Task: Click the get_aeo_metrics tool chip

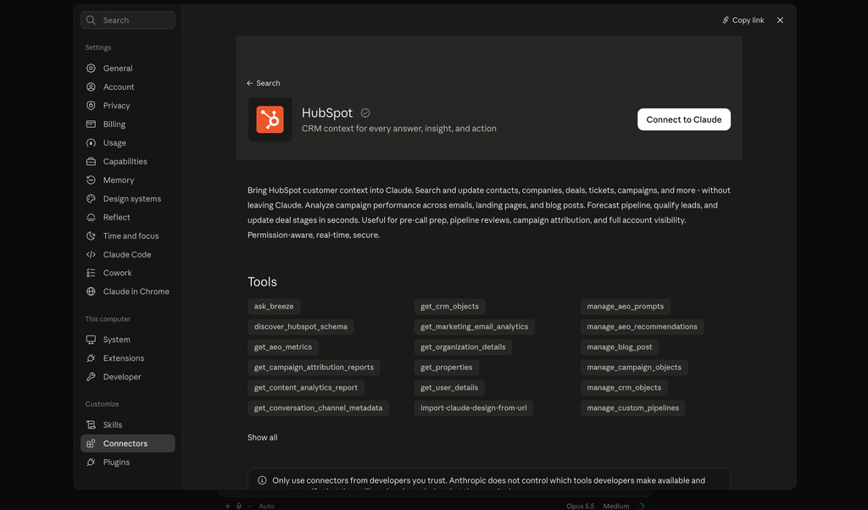Action: point(283,347)
